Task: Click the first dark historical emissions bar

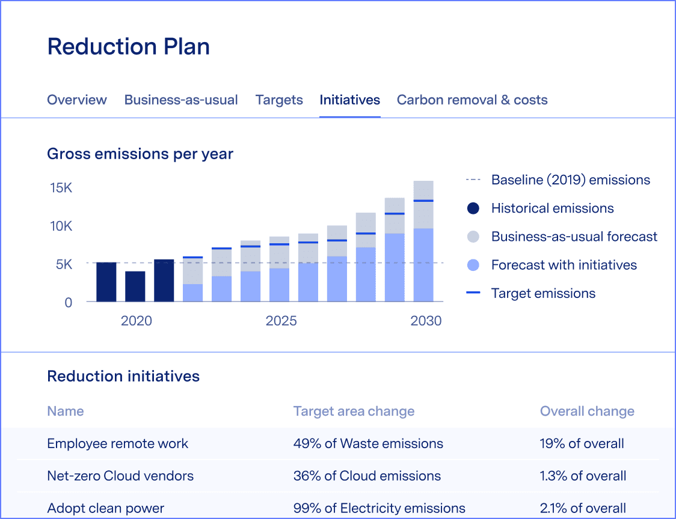Action: (106, 282)
